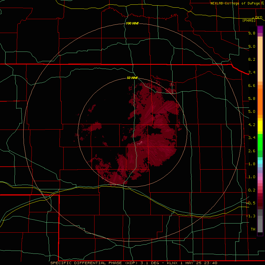Click the 50 NMI range ring label
This screenshot has width=265, height=265.
[x=132, y=78]
